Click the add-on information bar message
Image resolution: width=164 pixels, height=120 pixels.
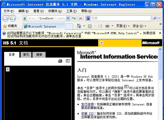[81, 35]
